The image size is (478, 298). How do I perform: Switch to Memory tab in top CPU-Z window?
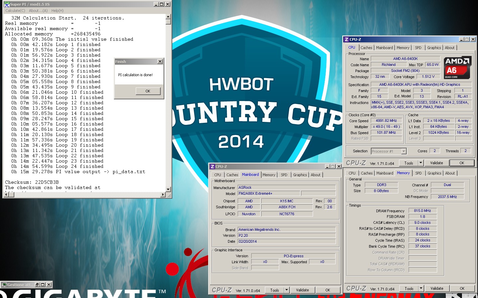(x=403, y=48)
